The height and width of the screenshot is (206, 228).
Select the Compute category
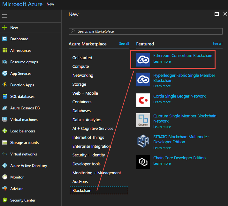click(80, 67)
